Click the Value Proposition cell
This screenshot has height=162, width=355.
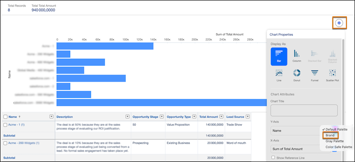pyautogui.click(x=178, y=124)
